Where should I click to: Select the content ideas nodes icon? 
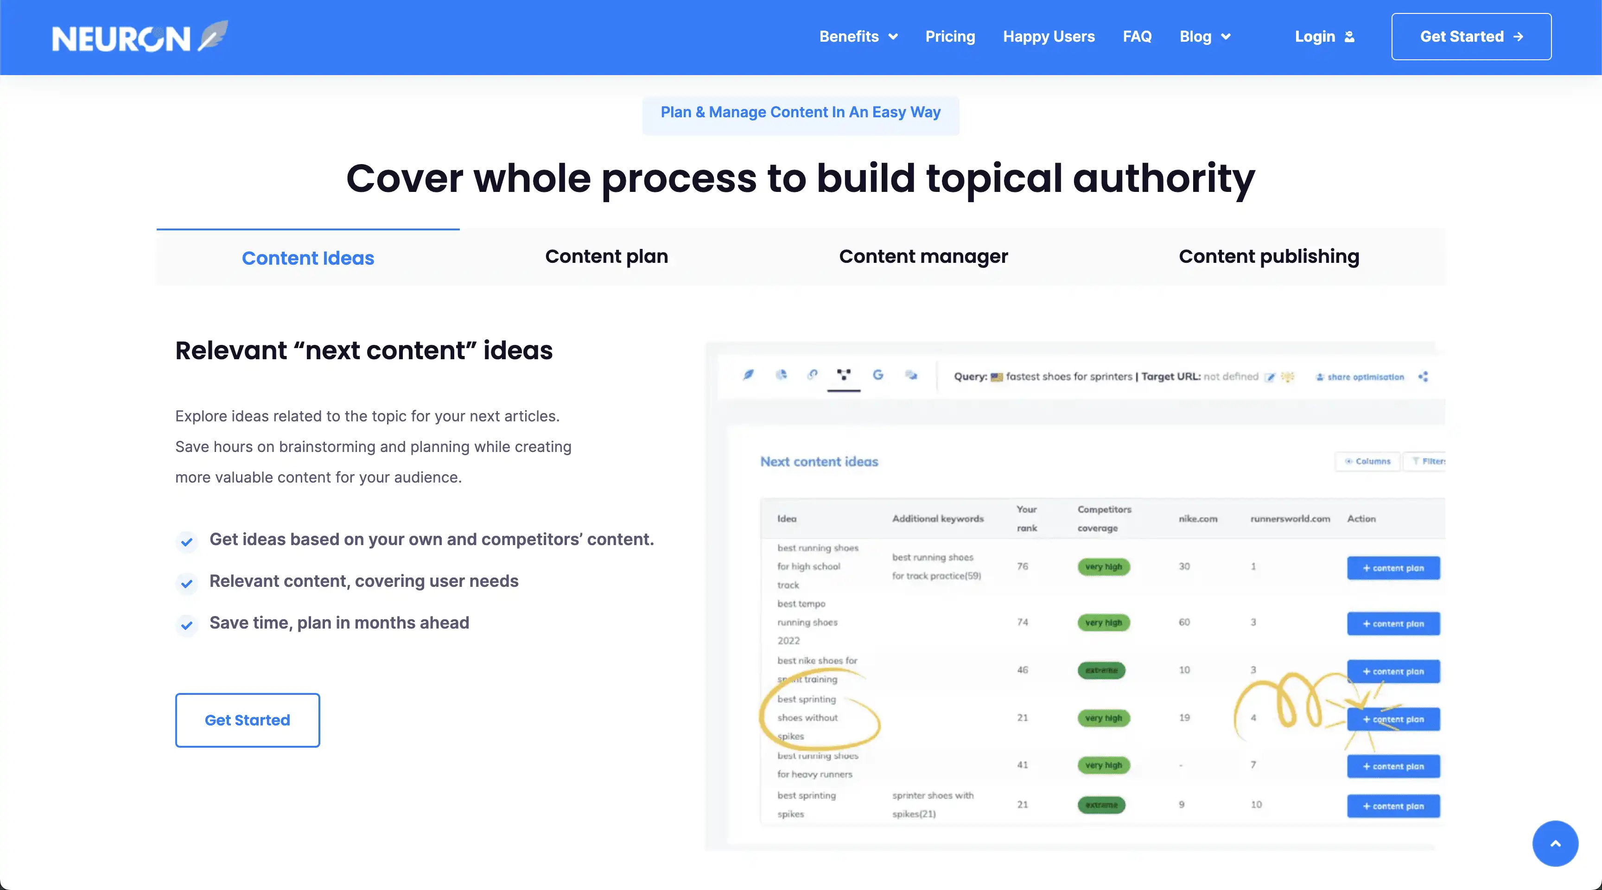[844, 375]
